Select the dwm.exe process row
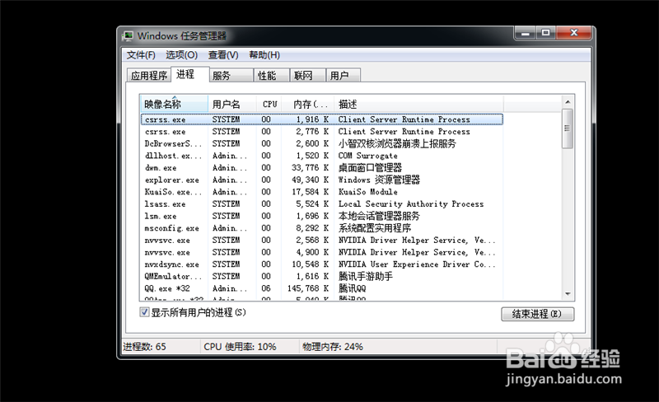659x402 pixels. point(321,168)
